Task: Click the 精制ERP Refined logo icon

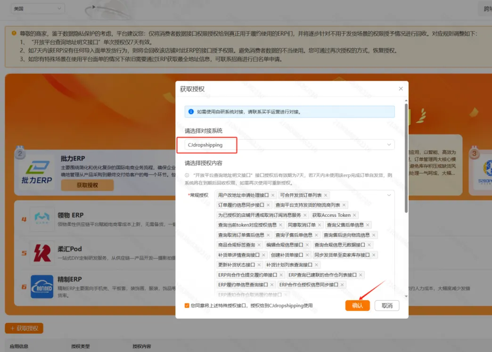Action: (41, 287)
